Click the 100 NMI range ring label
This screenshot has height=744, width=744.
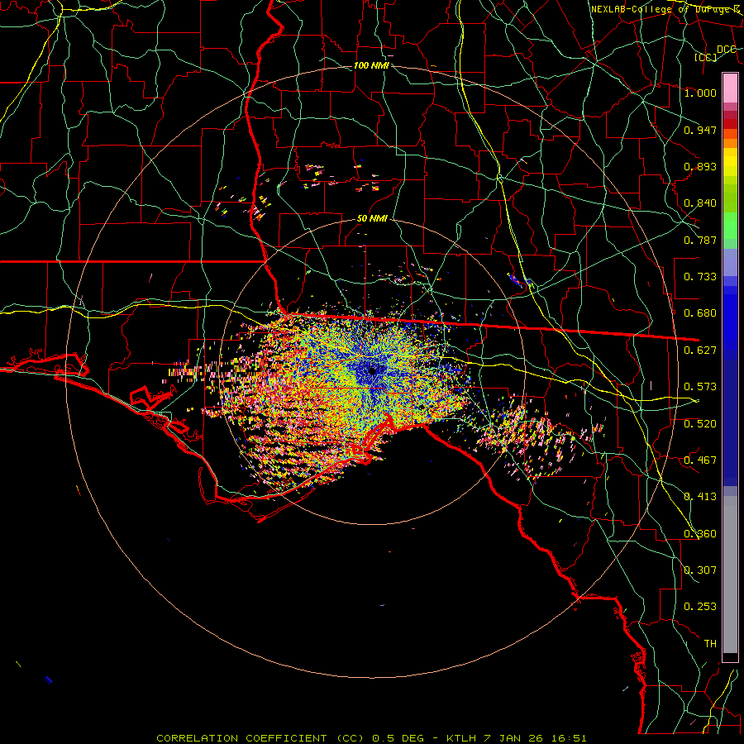pos(371,65)
